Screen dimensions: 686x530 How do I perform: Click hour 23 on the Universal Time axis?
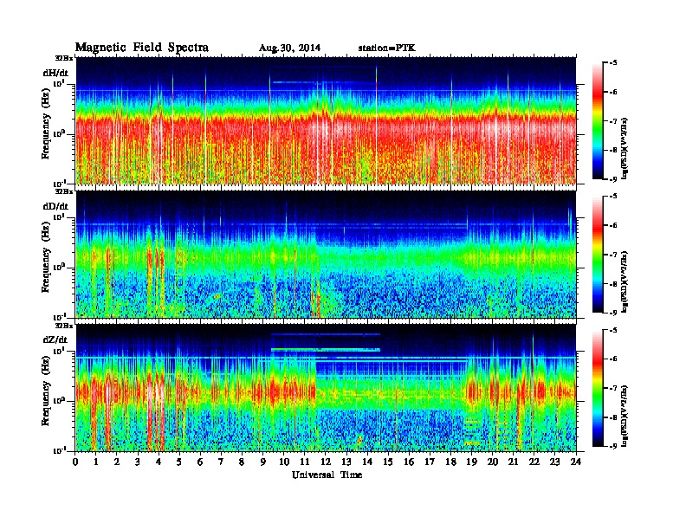pos(554,462)
